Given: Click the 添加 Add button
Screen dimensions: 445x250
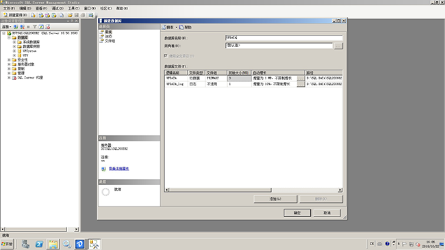Looking at the screenshot, I should (275, 199).
